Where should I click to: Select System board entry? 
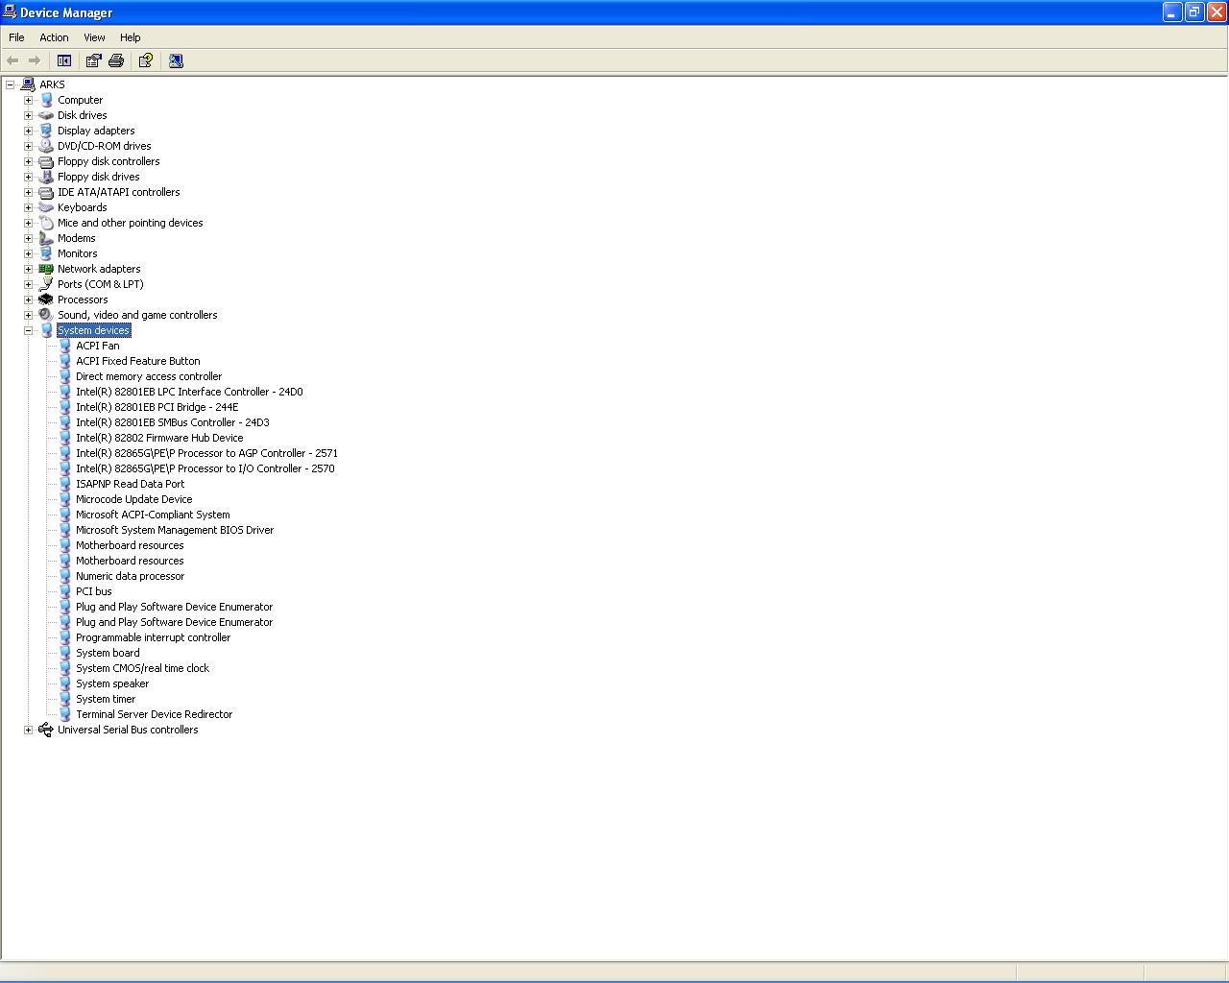click(x=108, y=653)
